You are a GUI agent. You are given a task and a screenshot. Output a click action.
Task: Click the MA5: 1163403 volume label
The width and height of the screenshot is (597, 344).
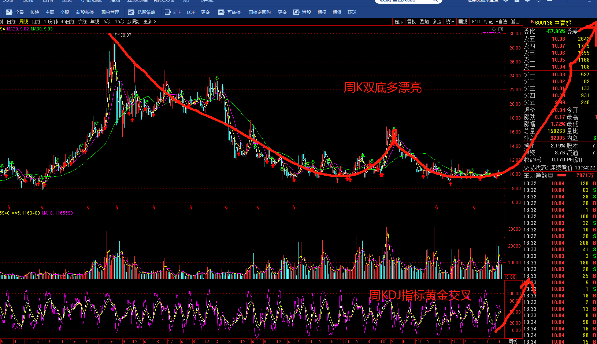tap(26, 213)
